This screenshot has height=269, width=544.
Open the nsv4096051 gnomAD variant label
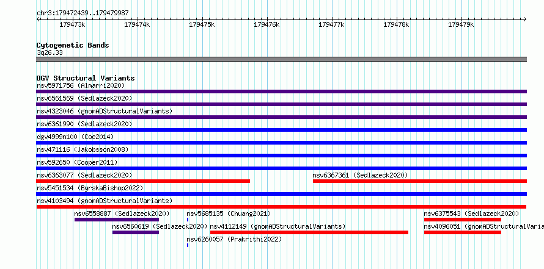coord(484,226)
